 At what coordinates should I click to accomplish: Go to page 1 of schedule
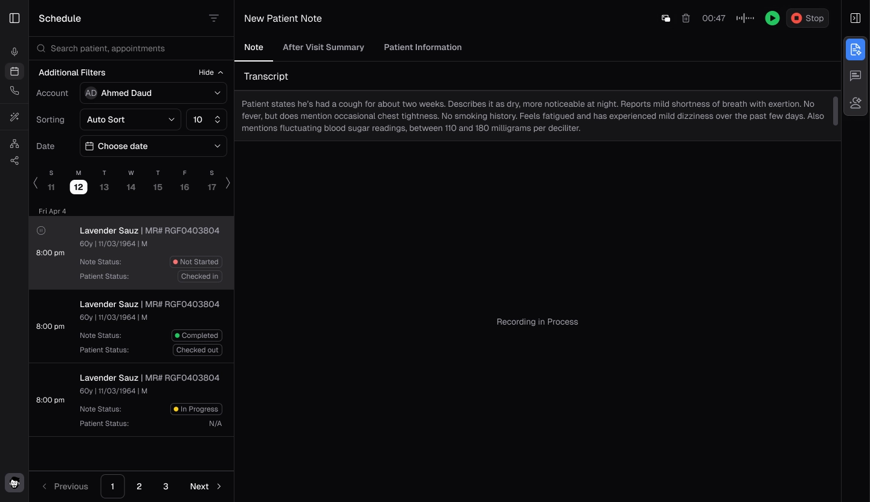click(x=112, y=486)
